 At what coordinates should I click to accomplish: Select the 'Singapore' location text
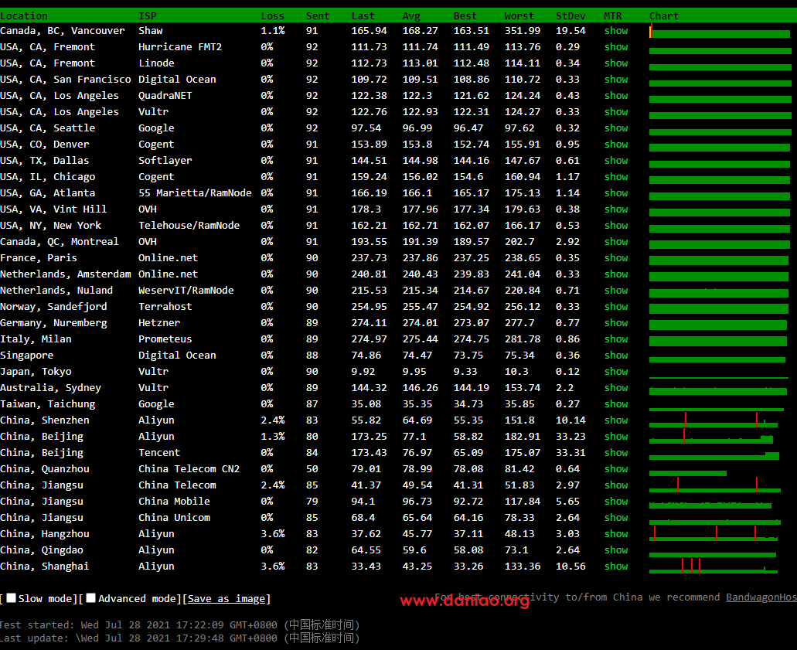(26, 356)
